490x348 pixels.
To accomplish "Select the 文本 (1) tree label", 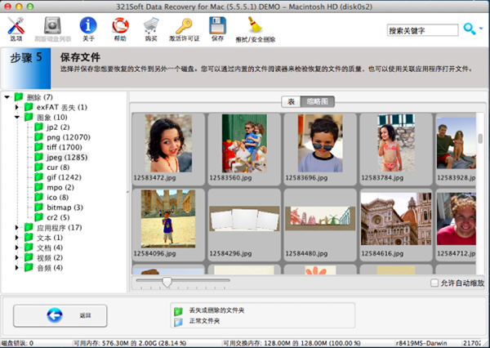I will (50, 238).
